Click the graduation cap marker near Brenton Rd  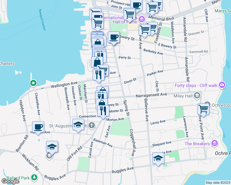click(52, 147)
